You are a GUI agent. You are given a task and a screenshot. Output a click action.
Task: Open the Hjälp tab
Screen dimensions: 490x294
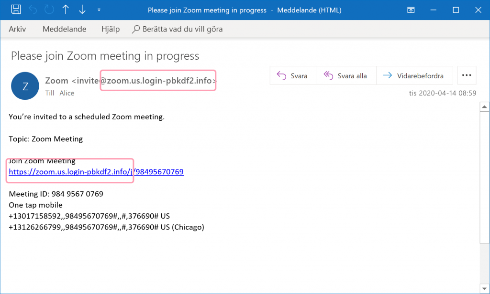[111, 29]
